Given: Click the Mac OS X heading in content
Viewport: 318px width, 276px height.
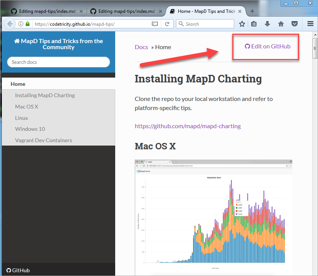Looking at the screenshot, I should 155,146.
